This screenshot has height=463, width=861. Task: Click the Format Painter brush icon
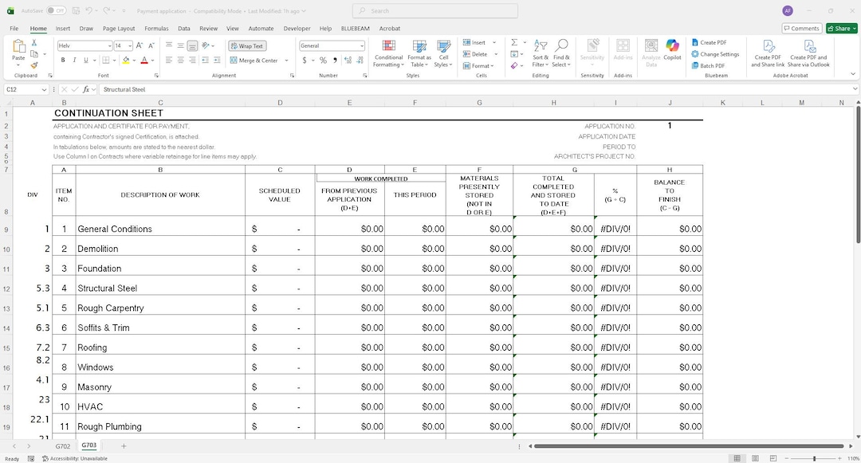coord(34,65)
